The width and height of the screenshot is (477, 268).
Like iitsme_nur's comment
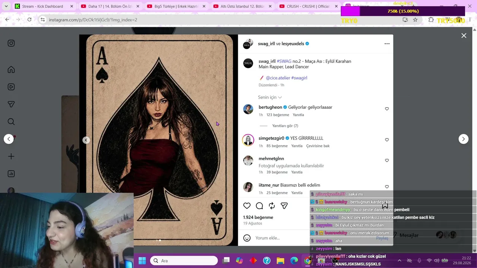point(387,187)
